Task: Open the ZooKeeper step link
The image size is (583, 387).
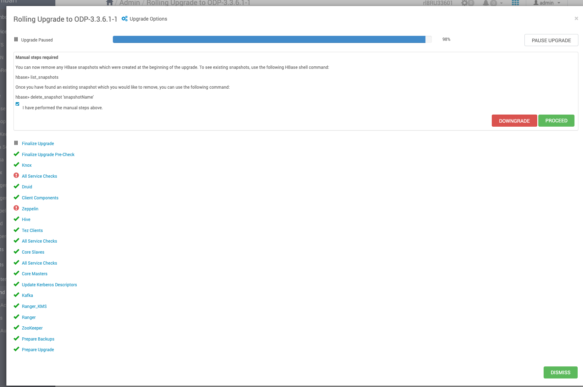Action: (32, 328)
